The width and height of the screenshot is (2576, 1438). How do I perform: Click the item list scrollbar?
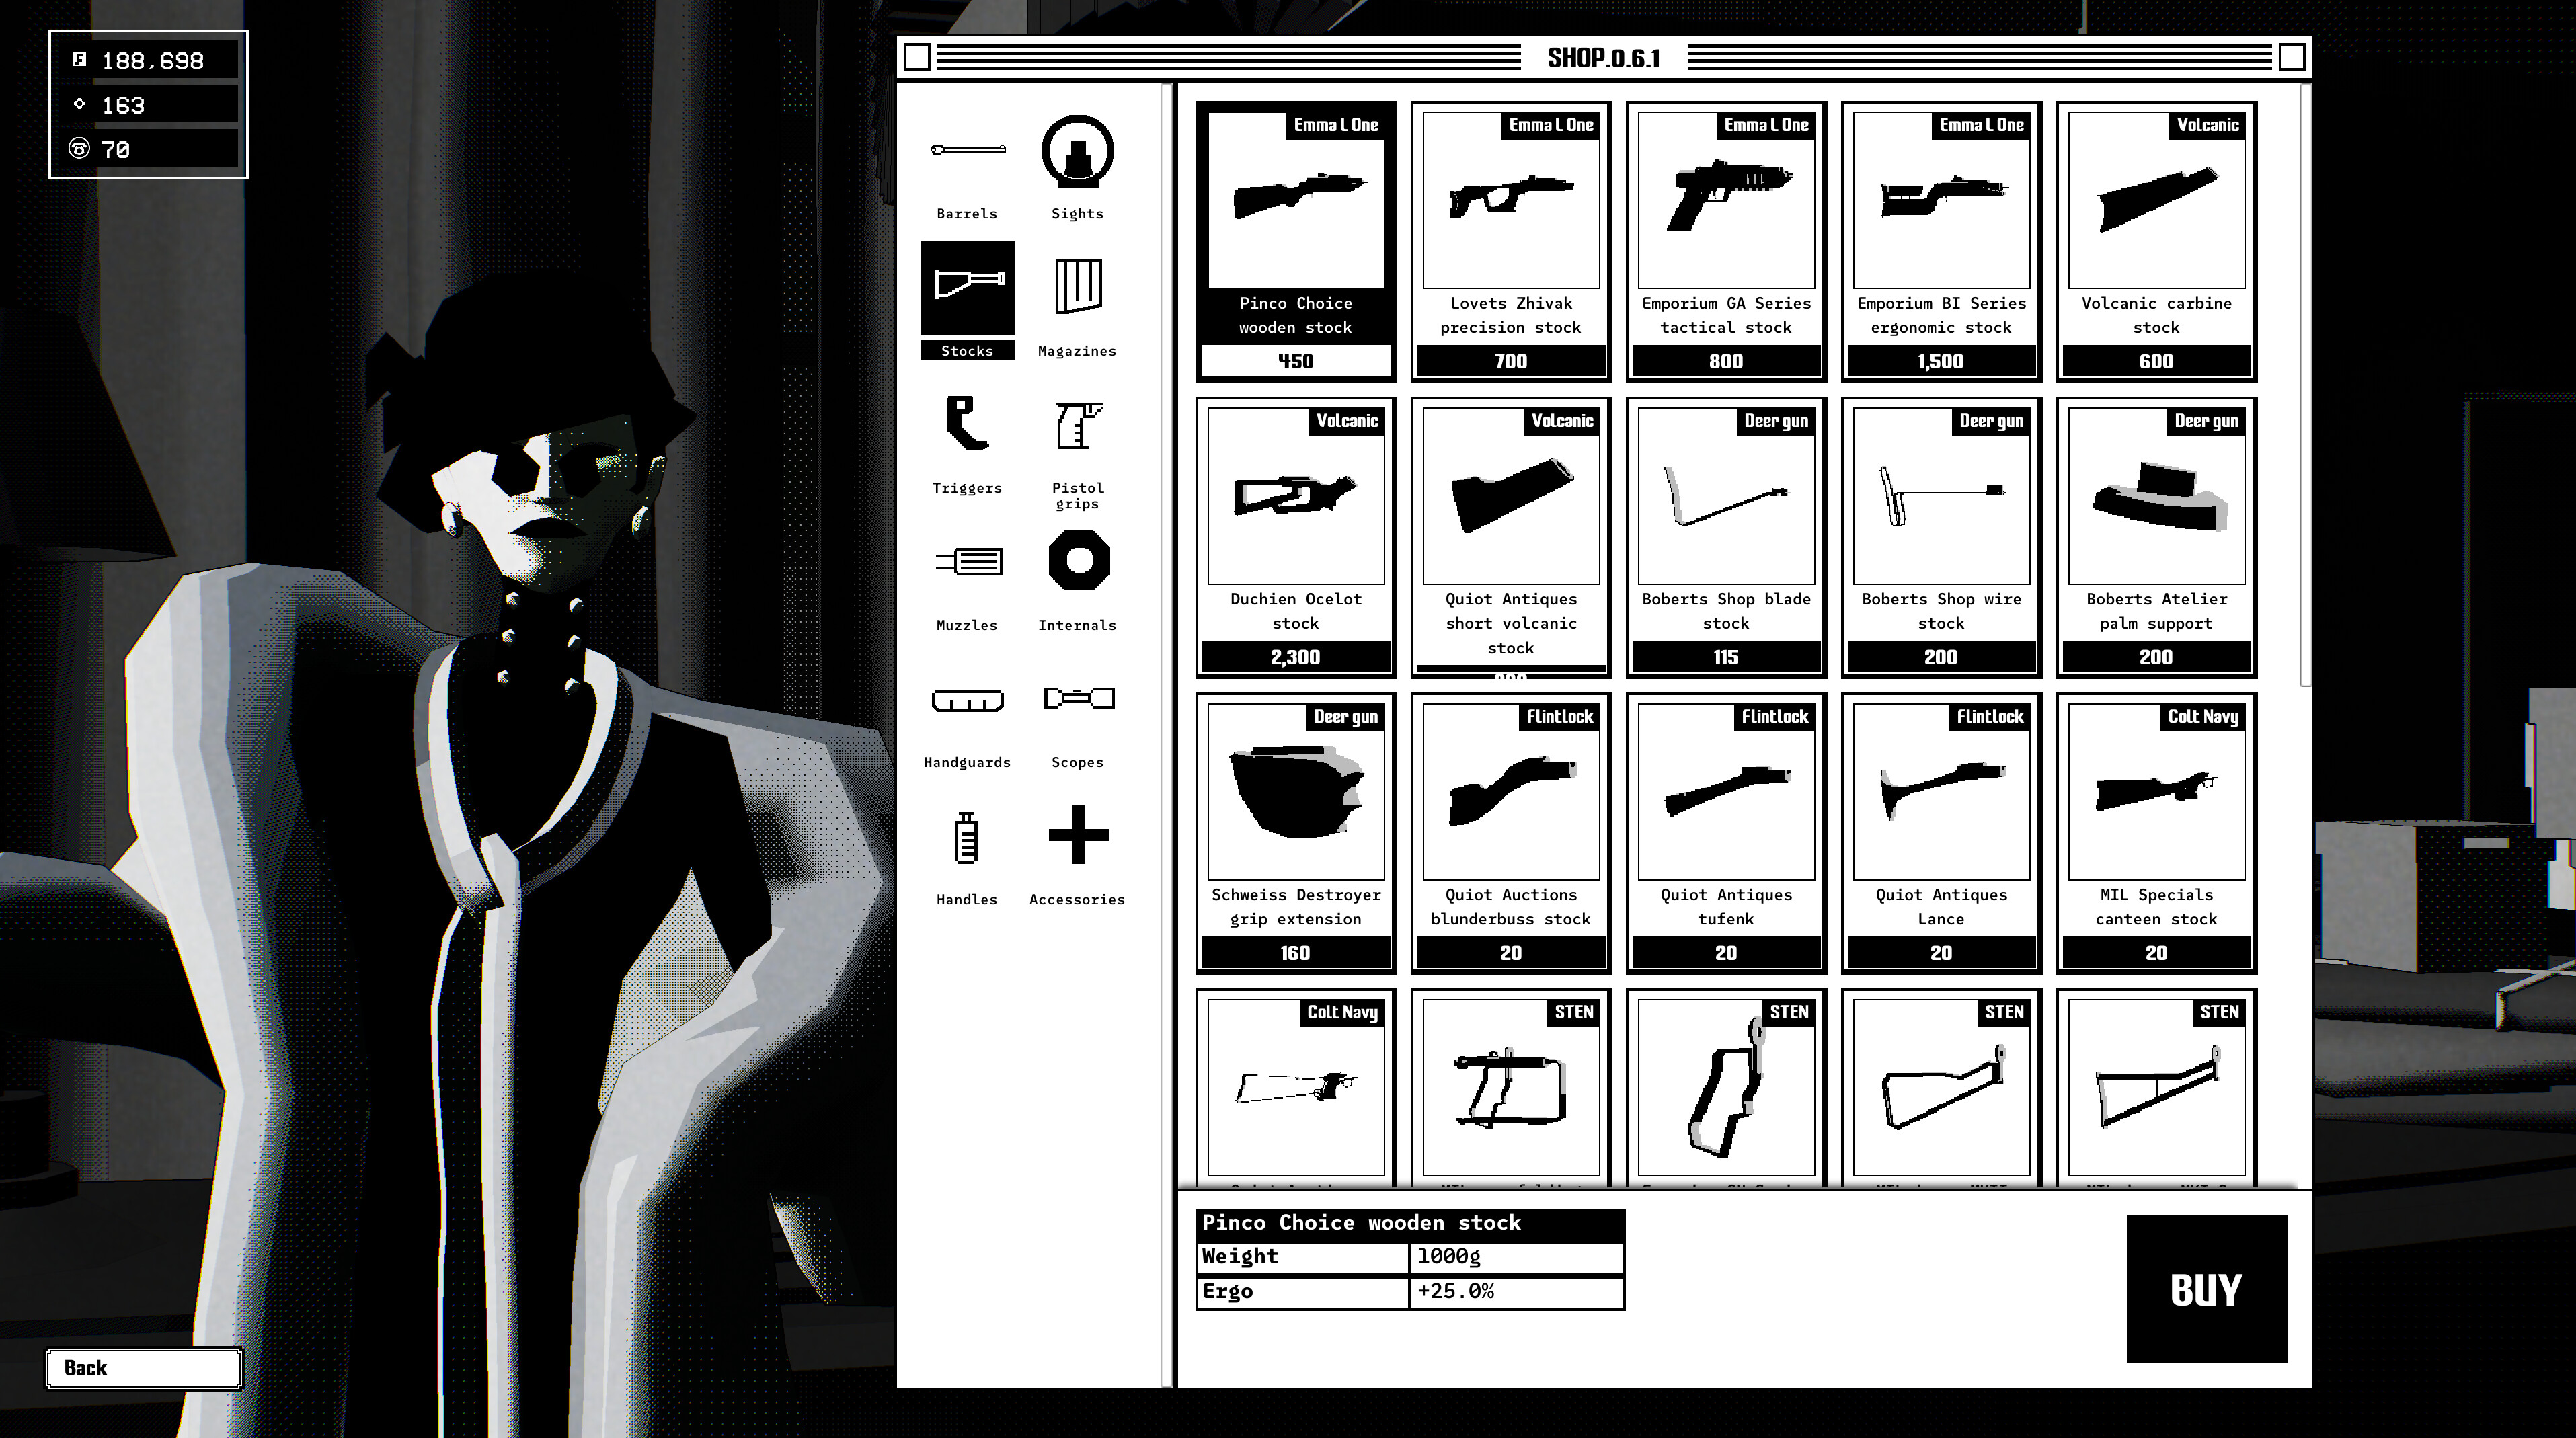[x=2305, y=385]
